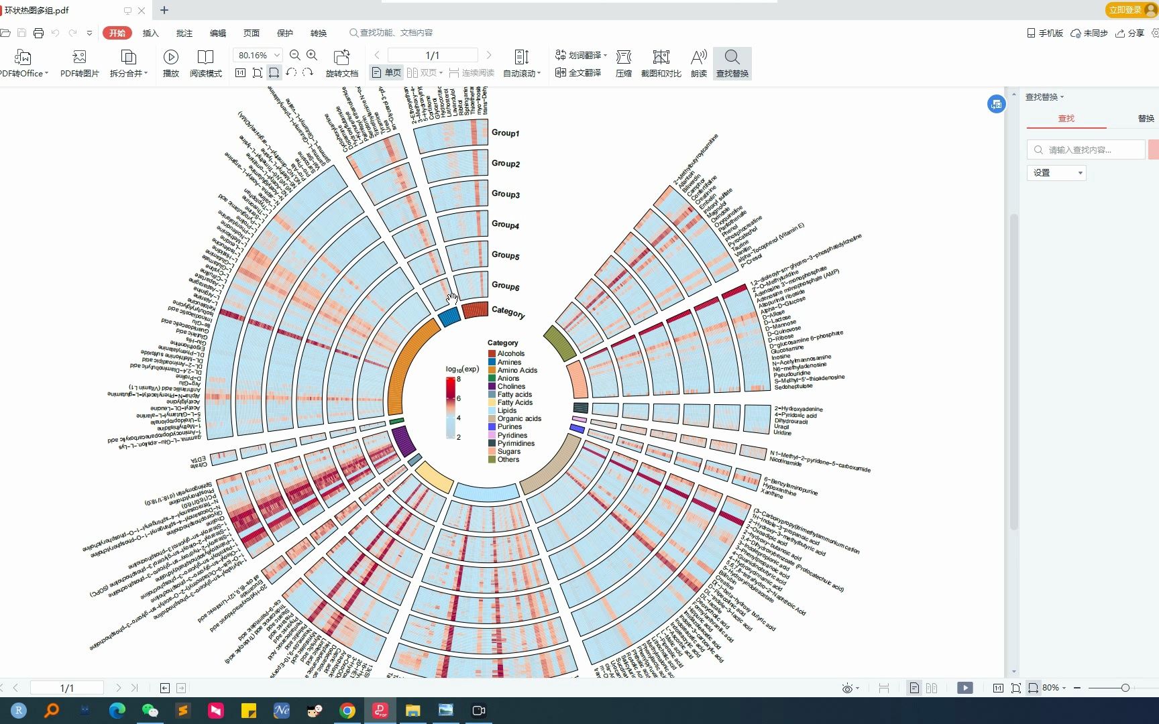This screenshot has width=1159, height=724.
Task: Click the zoom out magnifier icon
Action: (295, 55)
